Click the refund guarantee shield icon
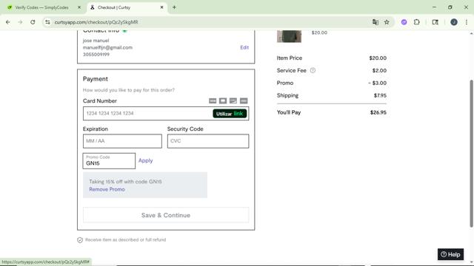The height and width of the screenshot is (266, 474). [x=80, y=239]
